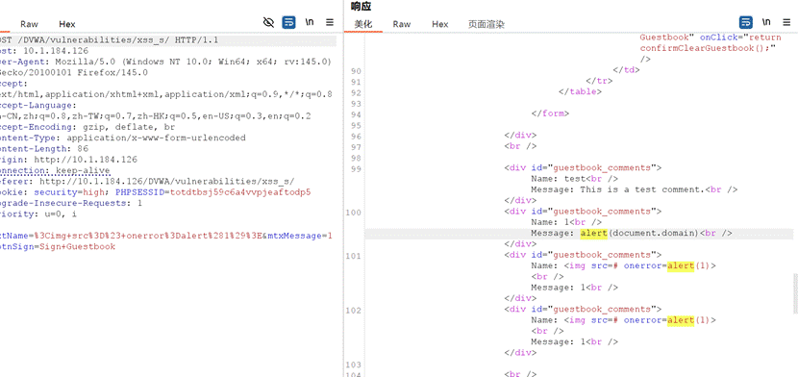Image resolution: width=798 pixels, height=377 pixels.
Task: Click the Referer header URL line
Action: point(147,181)
